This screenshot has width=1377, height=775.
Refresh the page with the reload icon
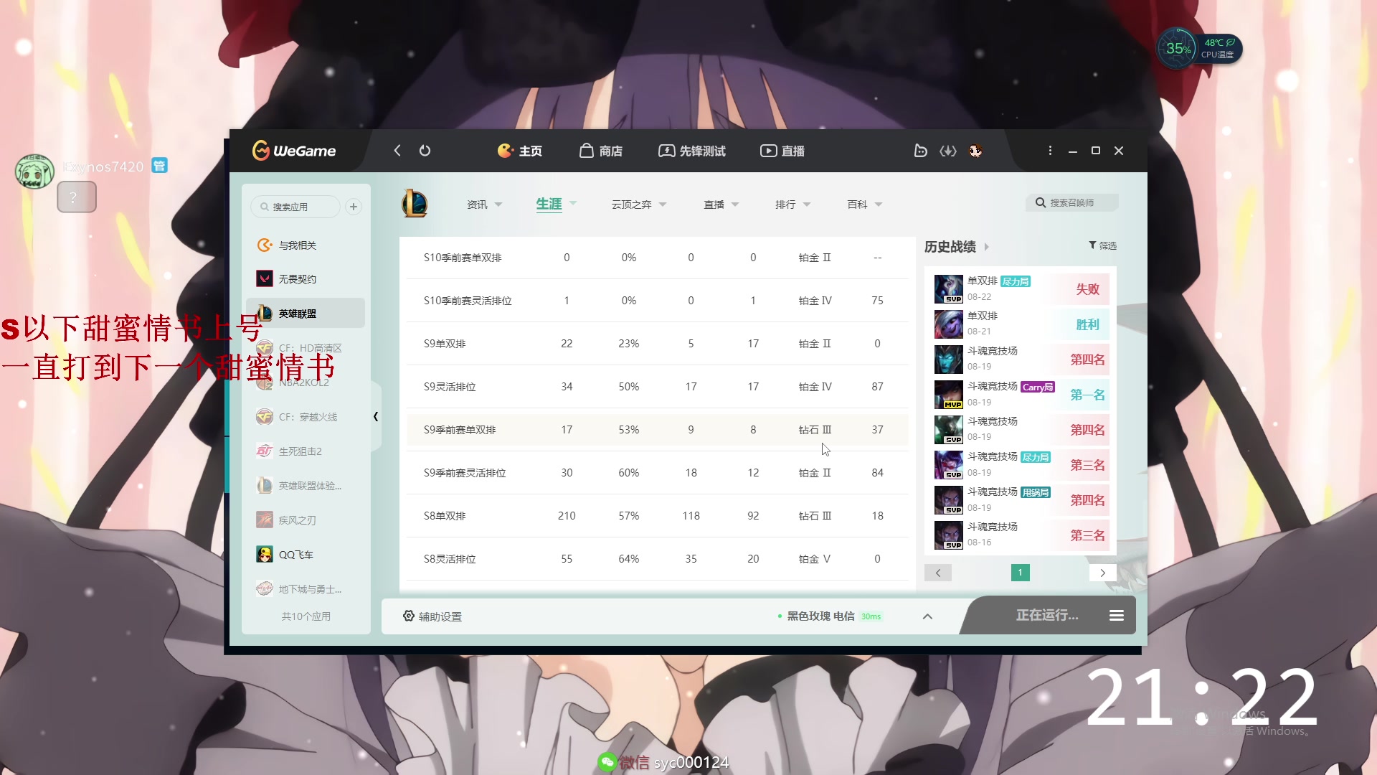425,151
